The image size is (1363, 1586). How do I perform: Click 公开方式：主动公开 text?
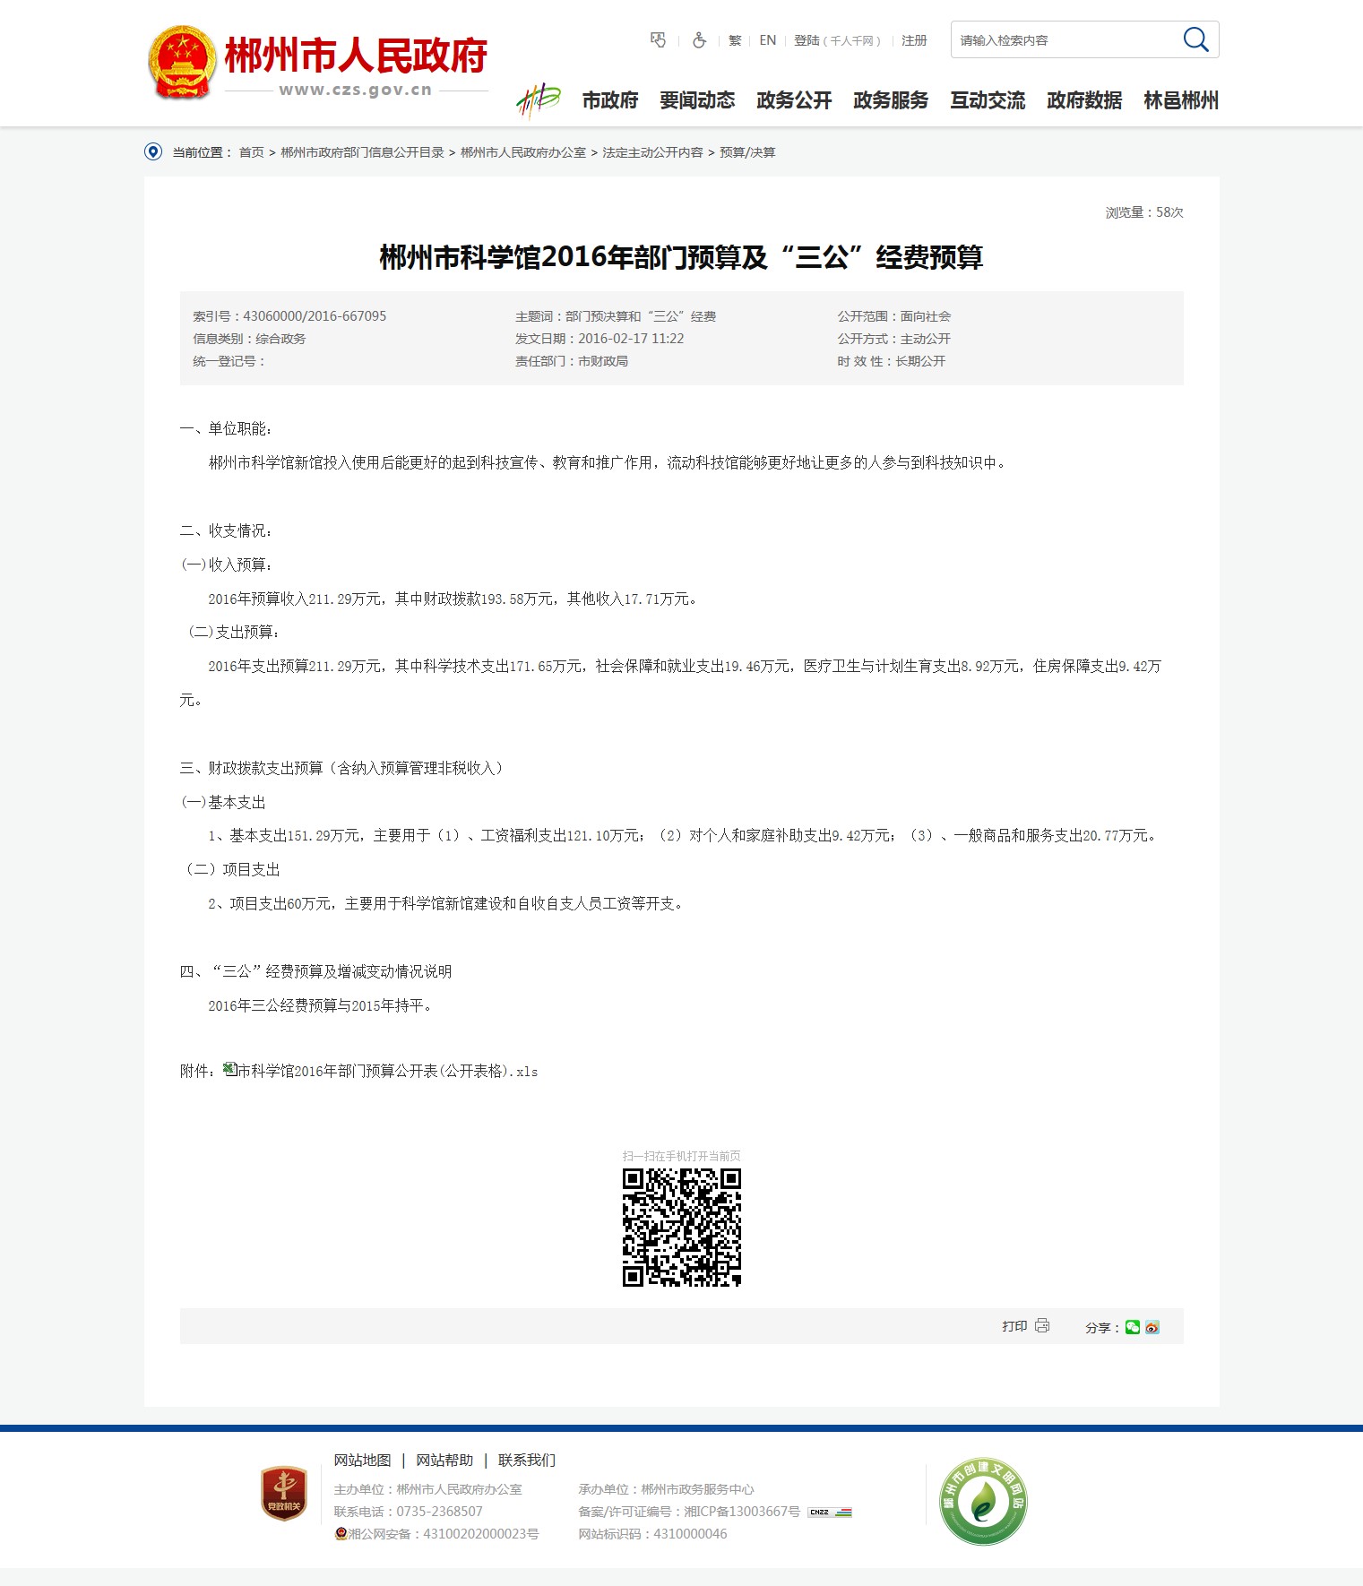click(894, 339)
